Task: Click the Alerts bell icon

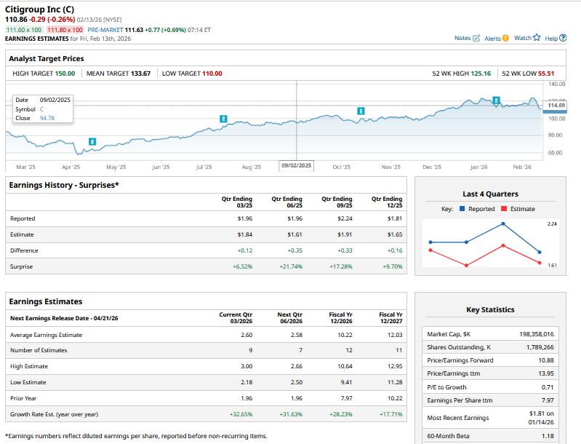Action: pyautogui.click(x=505, y=38)
